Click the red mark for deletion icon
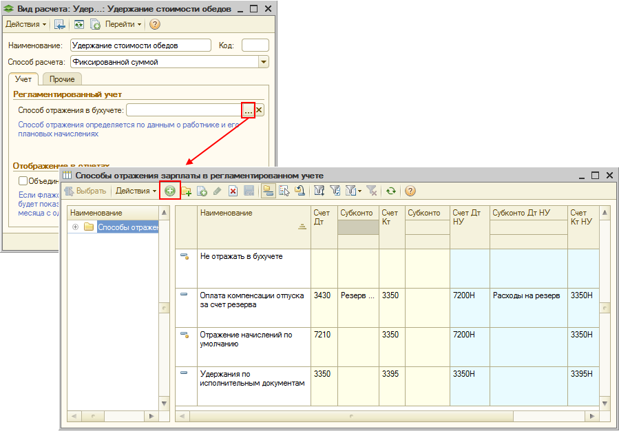619x438 pixels. [x=233, y=191]
